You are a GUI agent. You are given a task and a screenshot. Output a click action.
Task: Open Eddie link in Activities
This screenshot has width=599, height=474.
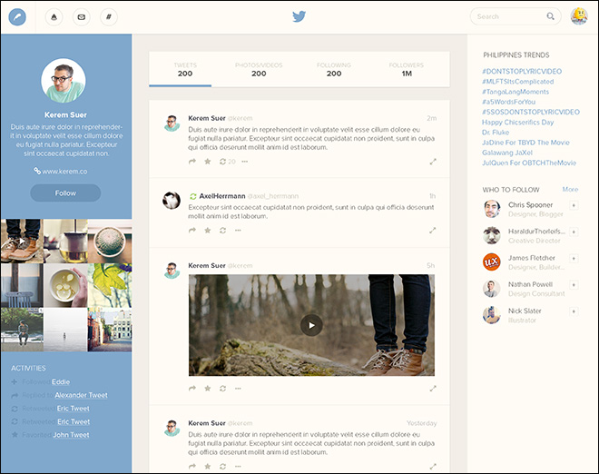[61, 382]
